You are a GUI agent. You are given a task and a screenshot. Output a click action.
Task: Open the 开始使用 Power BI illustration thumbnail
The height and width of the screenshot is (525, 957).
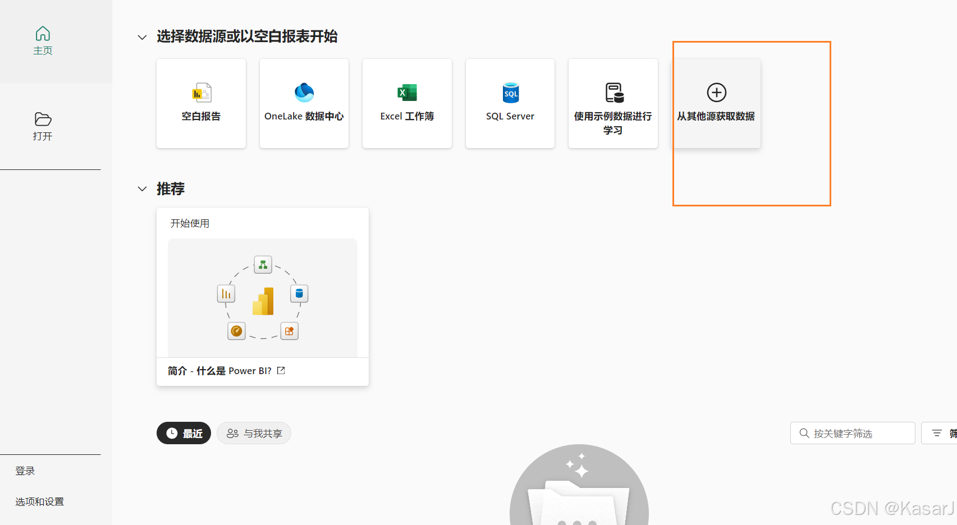[263, 298]
